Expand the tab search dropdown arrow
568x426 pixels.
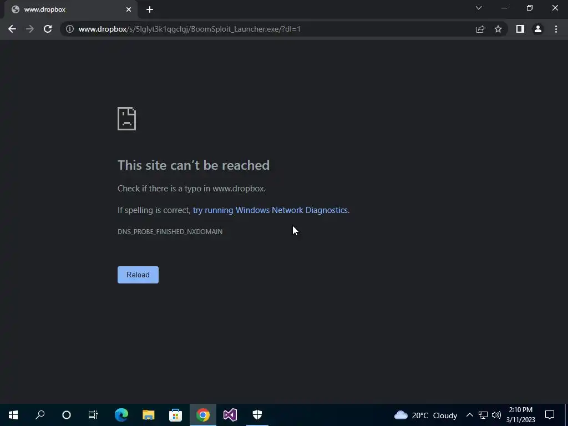pos(479,8)
